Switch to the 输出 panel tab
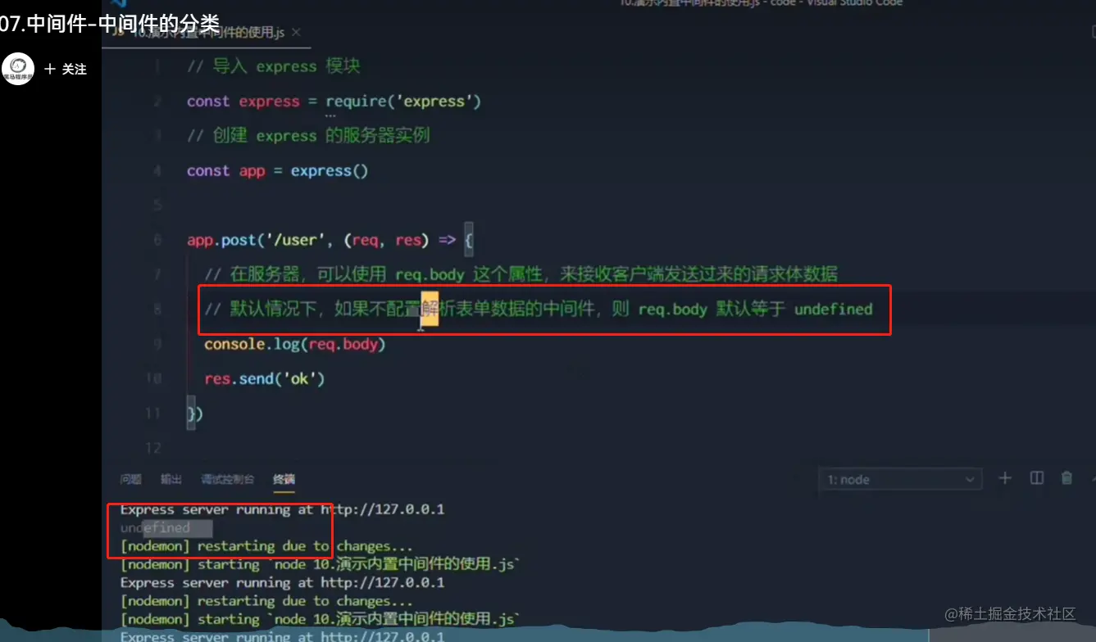The height and width of the screenshot is (642, 1096). [x=171, y=479]
